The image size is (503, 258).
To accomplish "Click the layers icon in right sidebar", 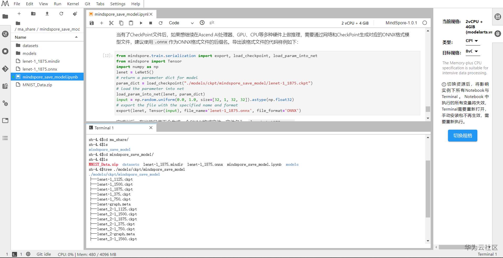I will coord(498,34).
